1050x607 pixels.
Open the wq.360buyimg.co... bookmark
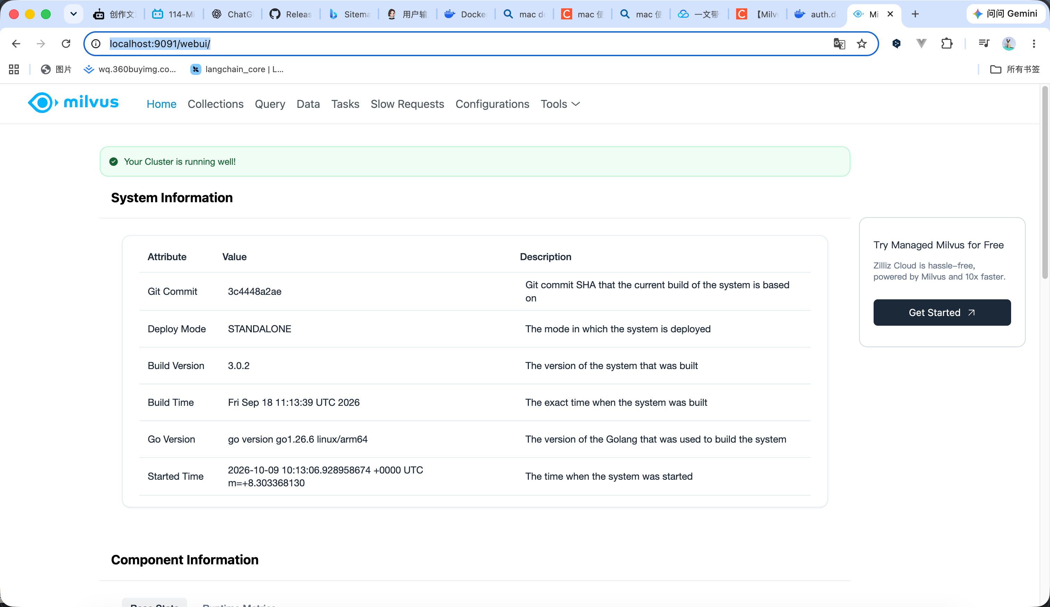(x=130, y=69)
